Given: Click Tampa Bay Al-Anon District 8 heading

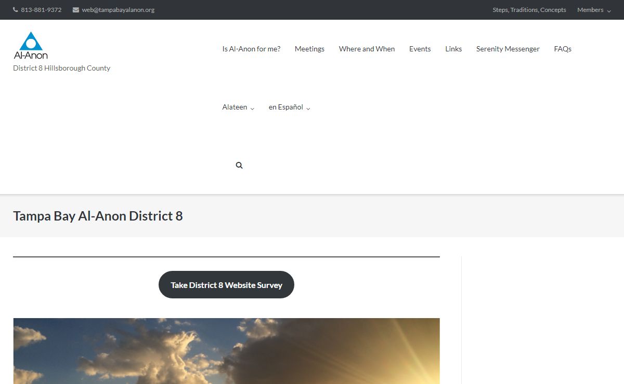Looking at the screenshot, I should (98, 216).
